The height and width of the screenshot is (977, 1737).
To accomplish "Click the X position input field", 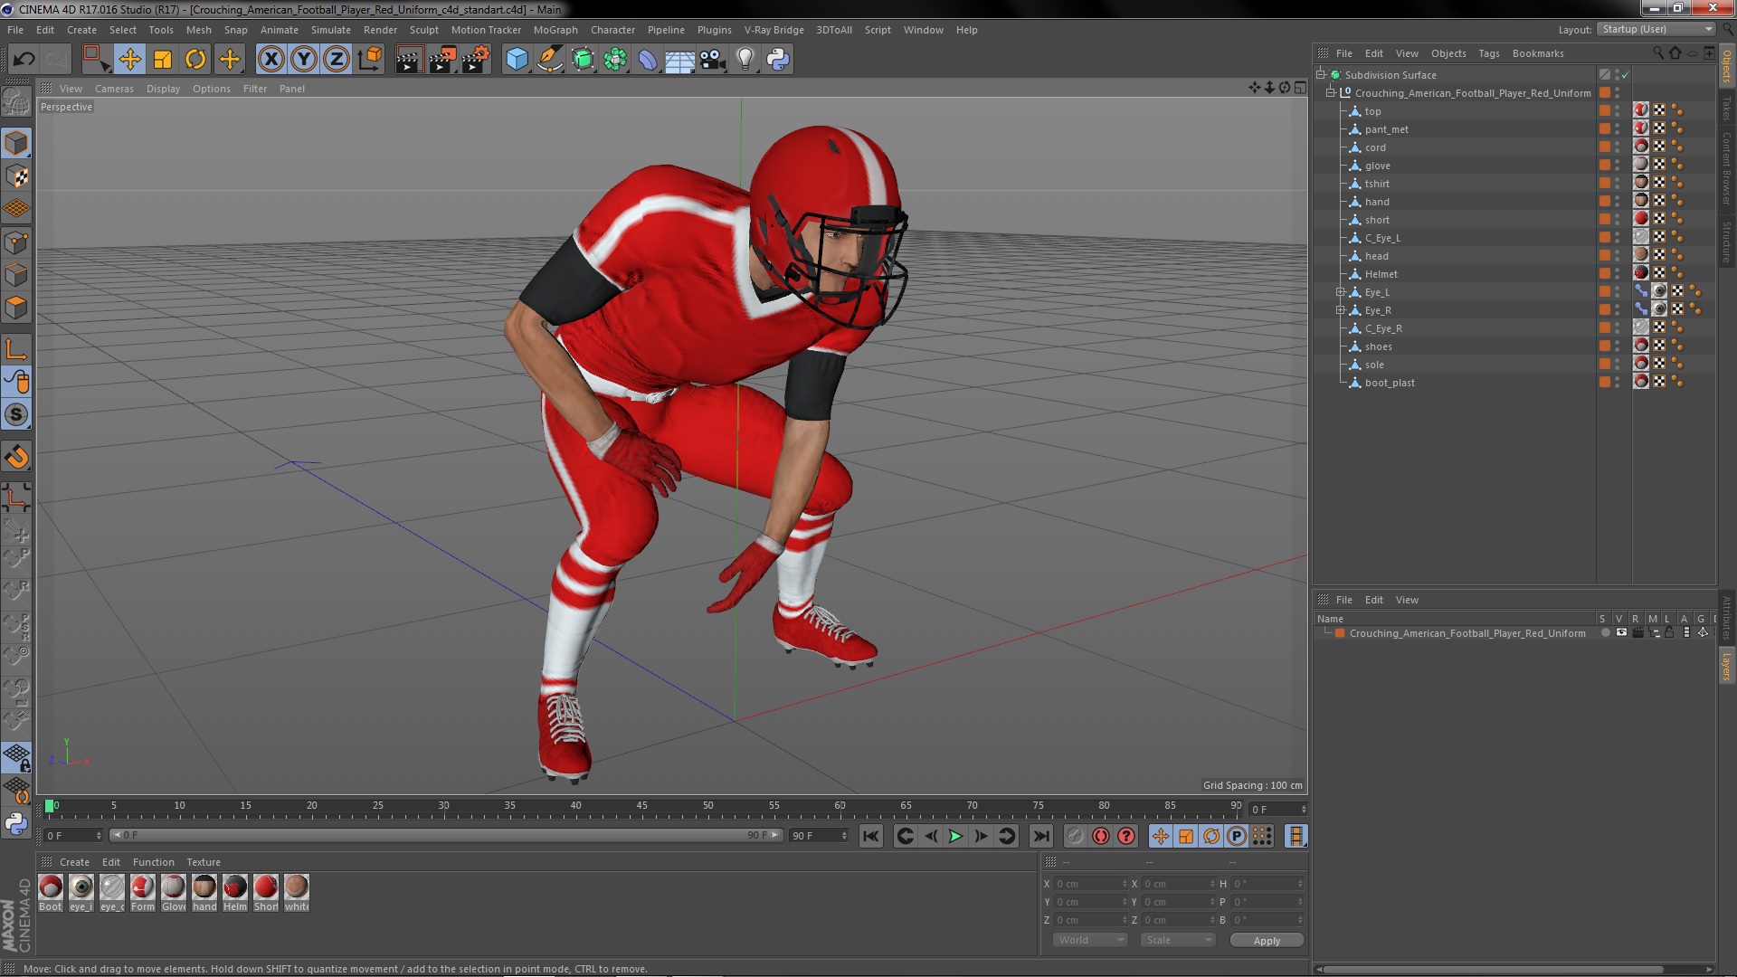I will pyautogui.click(x=1091, y=884).
